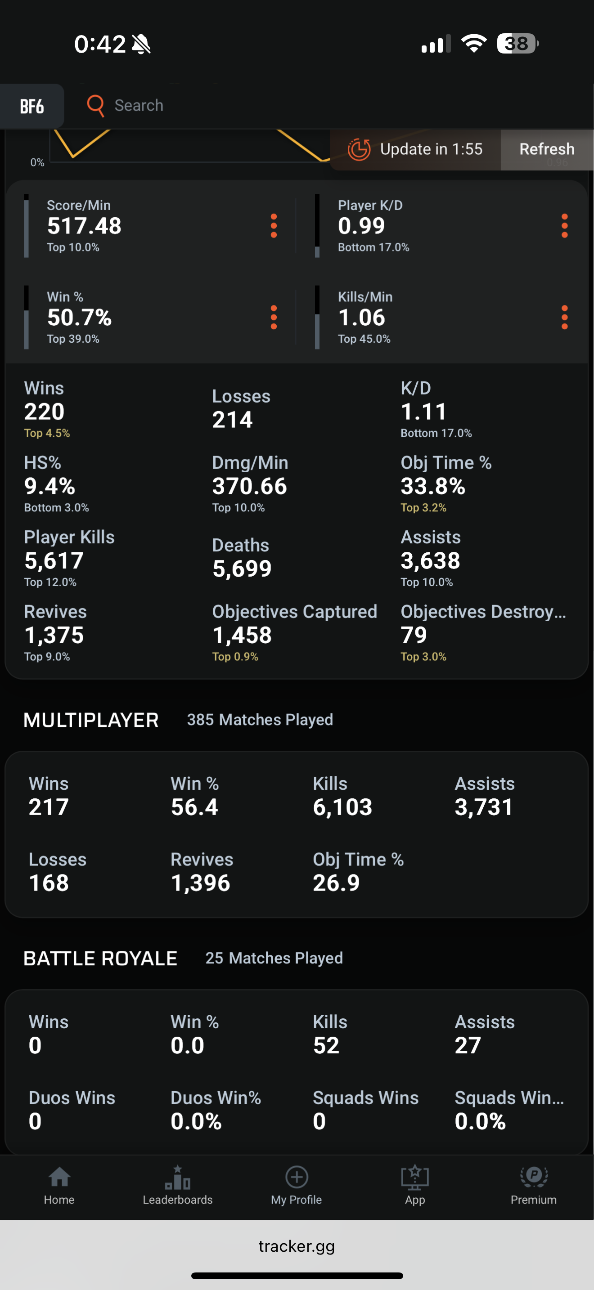Expand Win % options three-dot menu
Screen dimensions: 594x1290
[x=274, y=318]
